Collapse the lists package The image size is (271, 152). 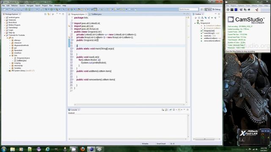pos(10,55)
